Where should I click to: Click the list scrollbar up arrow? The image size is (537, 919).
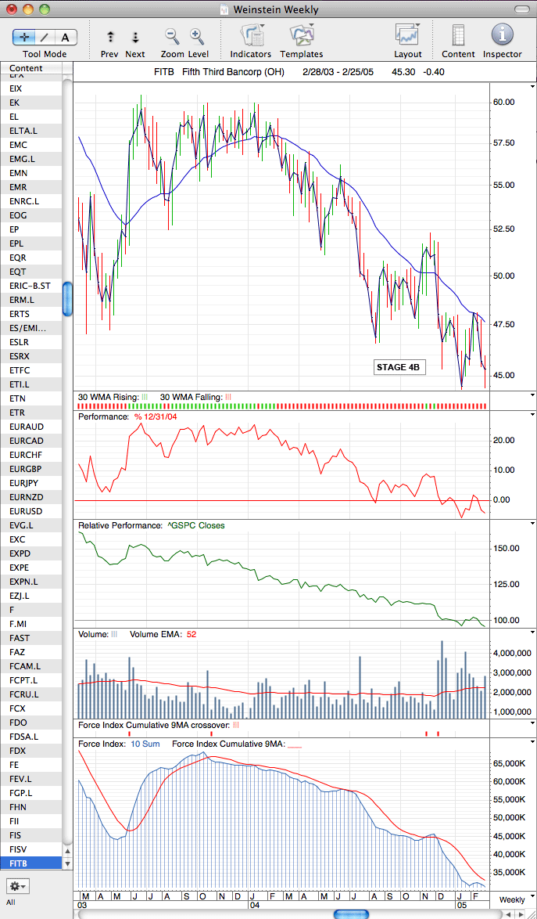67,852
